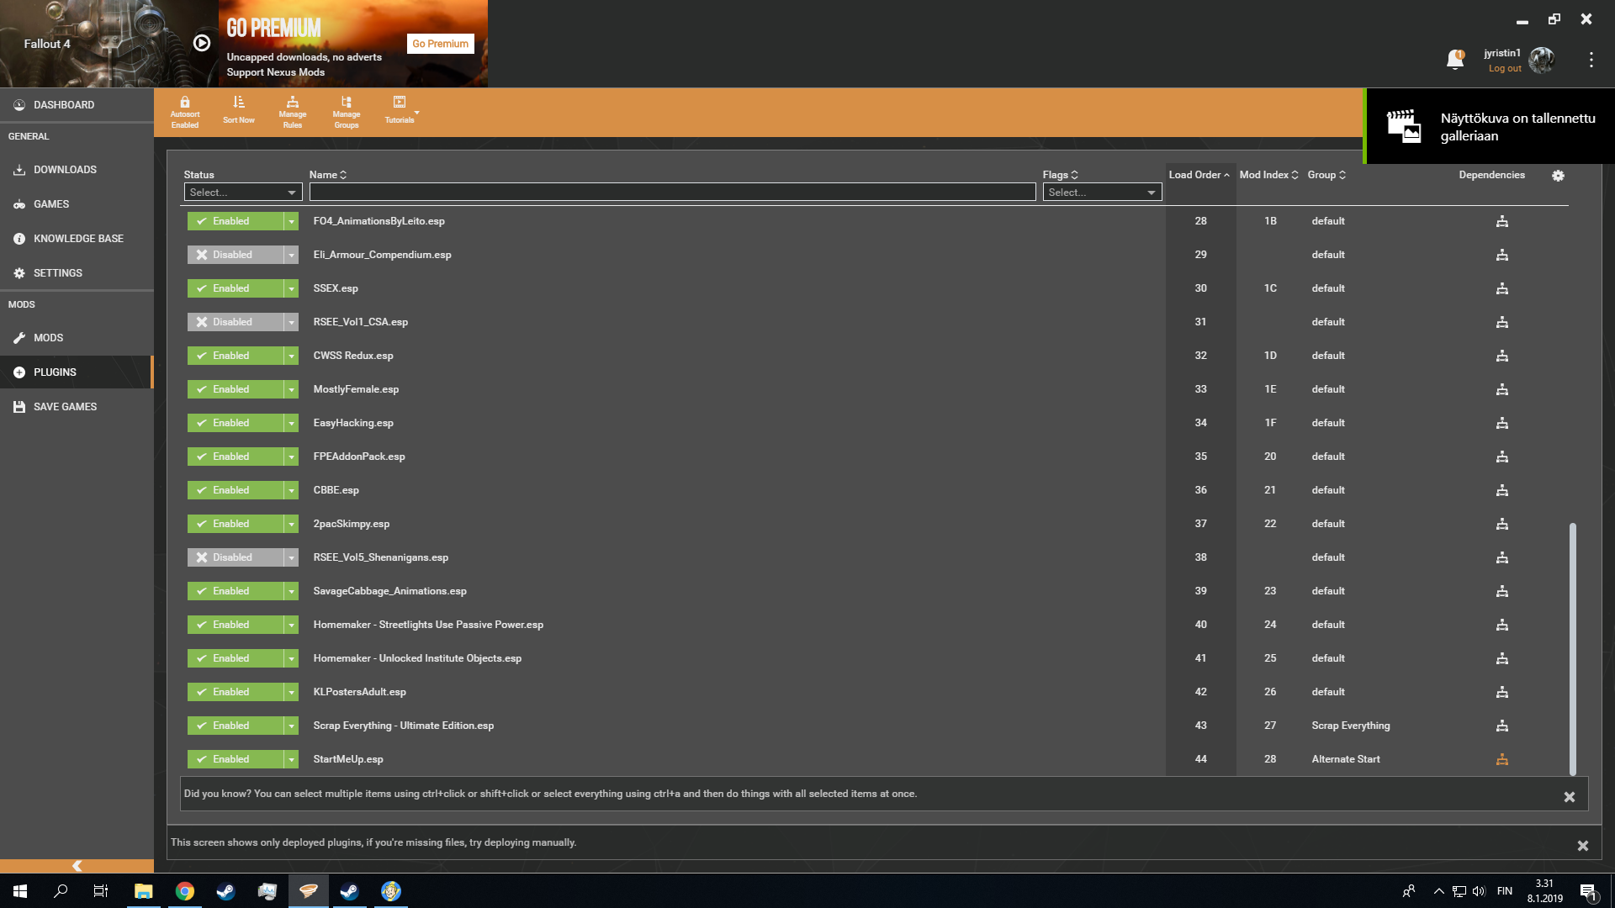Click the plugin list vertical scrollbar
1615x908 pixels.
(1572, 647)
